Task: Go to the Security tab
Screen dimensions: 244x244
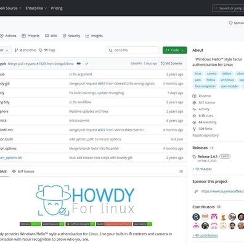Action: coord(71,36)
